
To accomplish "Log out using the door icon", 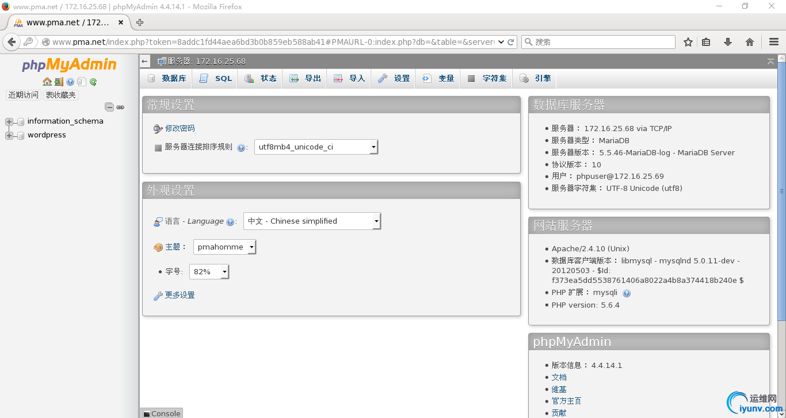I will (59, 82).
